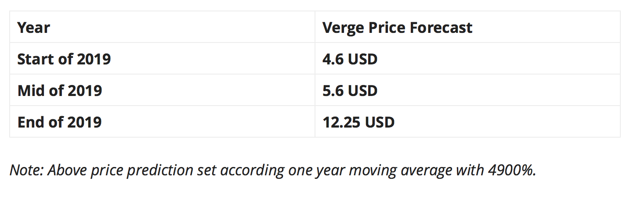This screenshot has height=206, width=630.
Task: Click the "4.6 USD" forecast value
Action: 350,59
